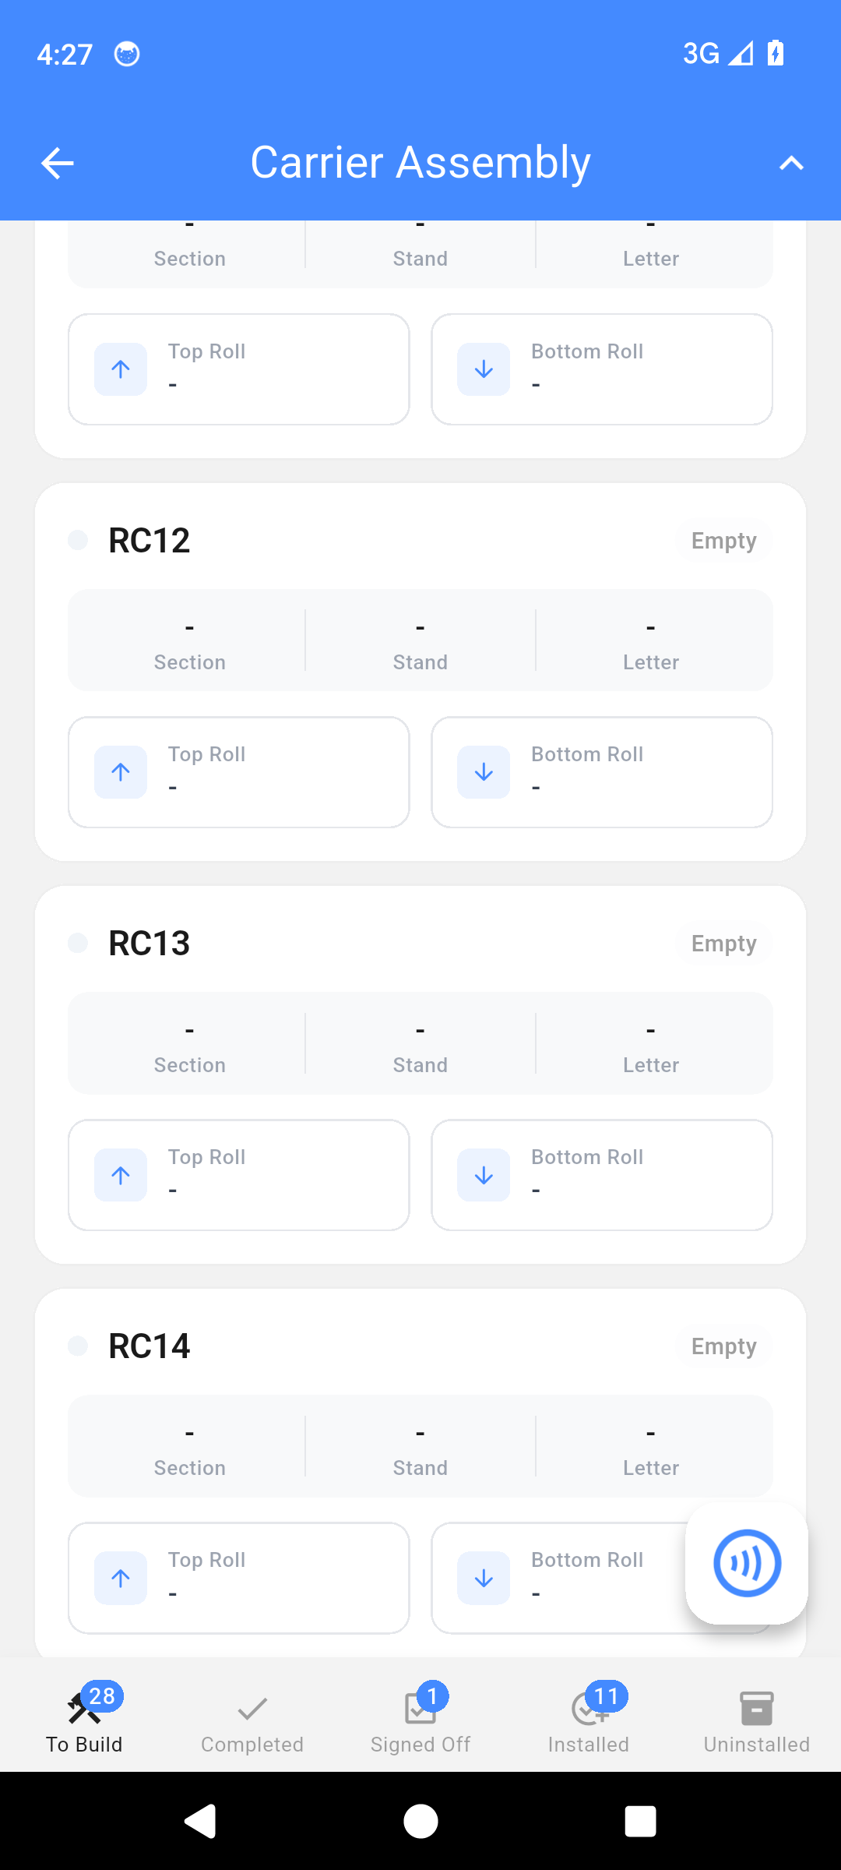The height and width of the screenshot is (1870, 841).
Task: Select the To Build tab
Action: point(84,1722)
